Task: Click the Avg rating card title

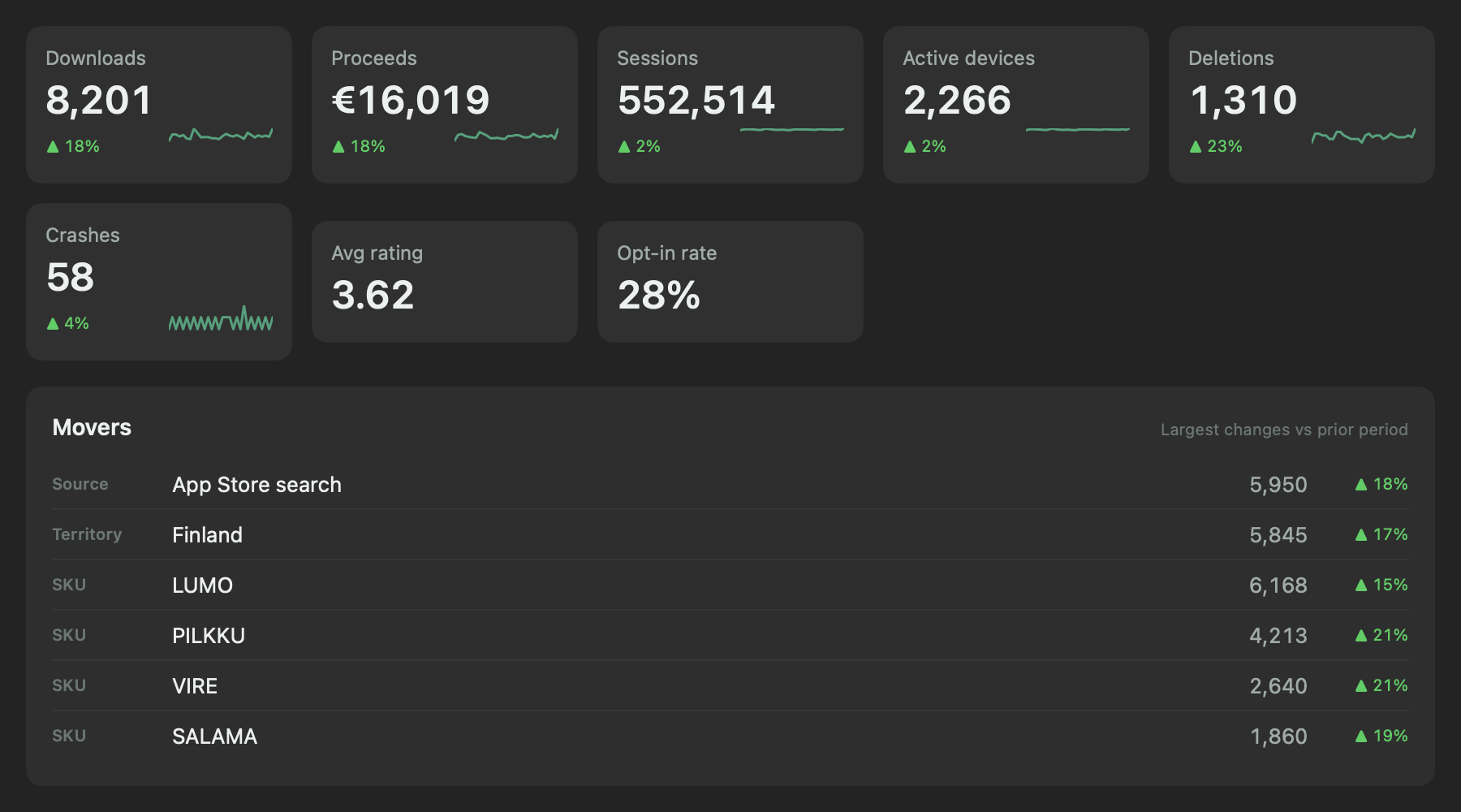Action: tap(377, 253)
